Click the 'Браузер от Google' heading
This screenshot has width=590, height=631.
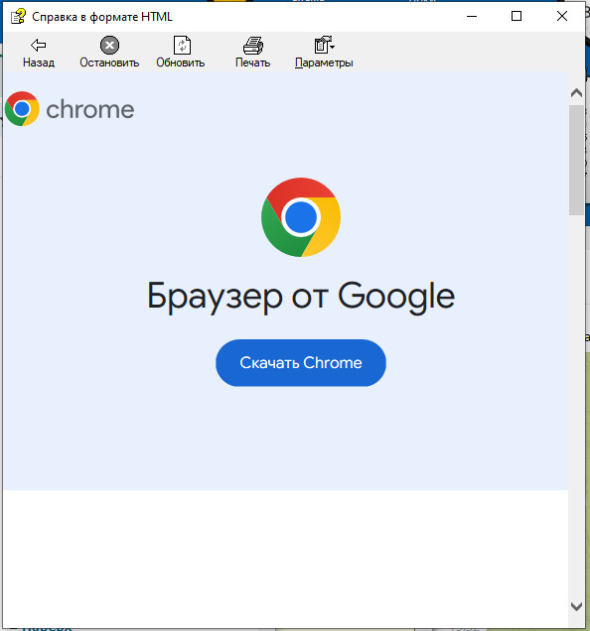point(301,297)
